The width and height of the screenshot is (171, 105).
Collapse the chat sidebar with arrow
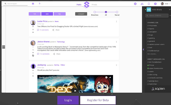(x=143, y=49)
